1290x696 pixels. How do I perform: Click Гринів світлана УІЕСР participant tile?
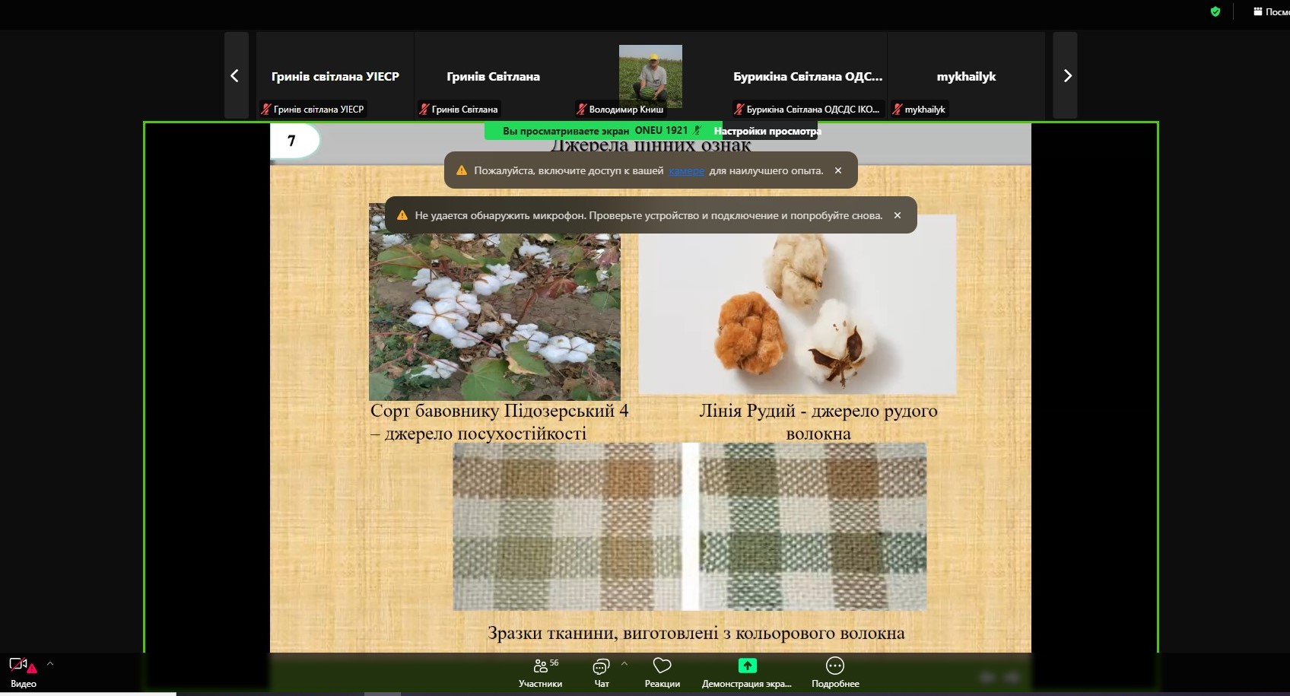pyautogui.click(x=335, y=76)
